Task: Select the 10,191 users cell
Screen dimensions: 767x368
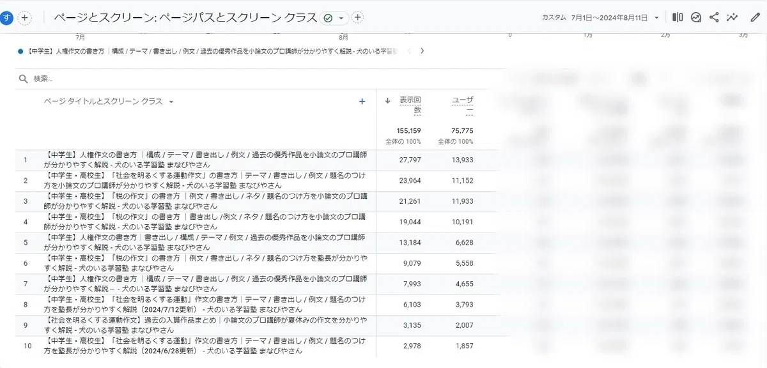Action: click(462, 221)
